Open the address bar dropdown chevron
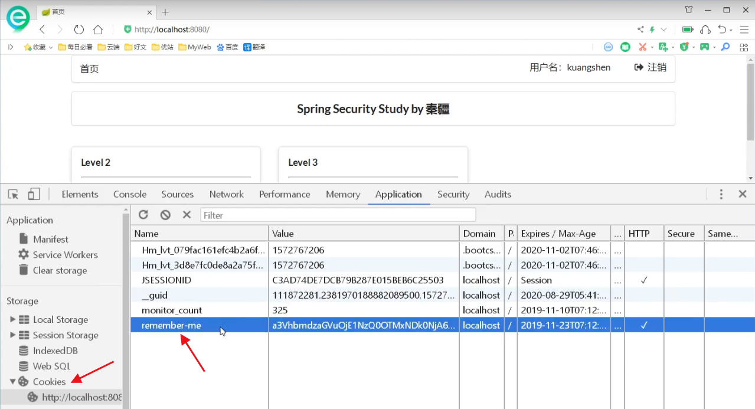This screenshot has width=755, height=409. (664, 30)
